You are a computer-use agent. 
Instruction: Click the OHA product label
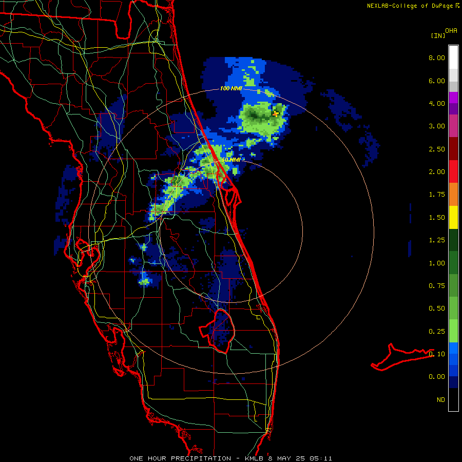point(451,31)
